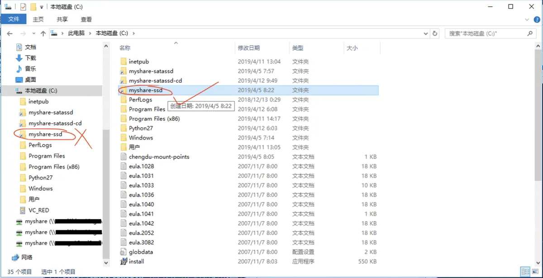
Task: Open the 文件 ribbon tab
Action: [14, 19]
